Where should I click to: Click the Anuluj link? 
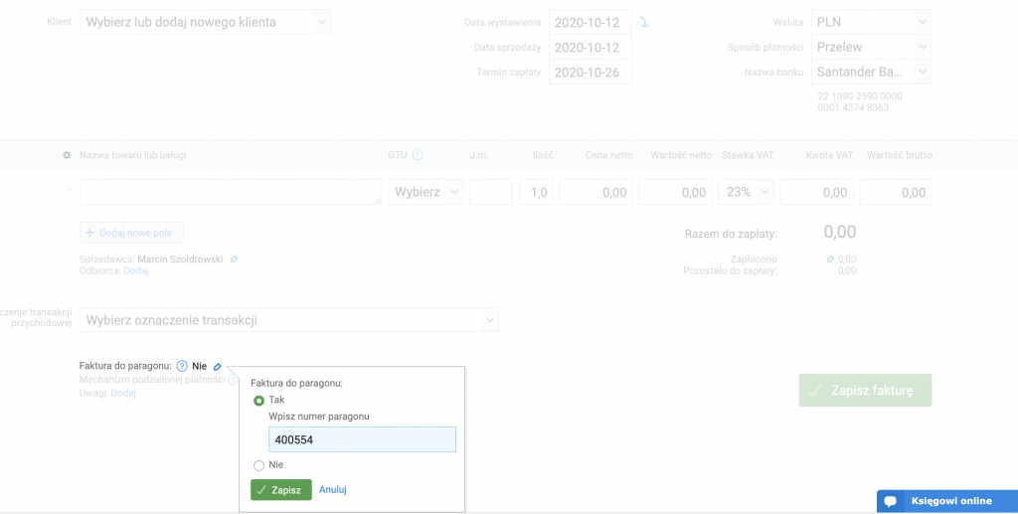click(x=332, y=489)
